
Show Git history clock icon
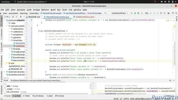click(161, 13)
